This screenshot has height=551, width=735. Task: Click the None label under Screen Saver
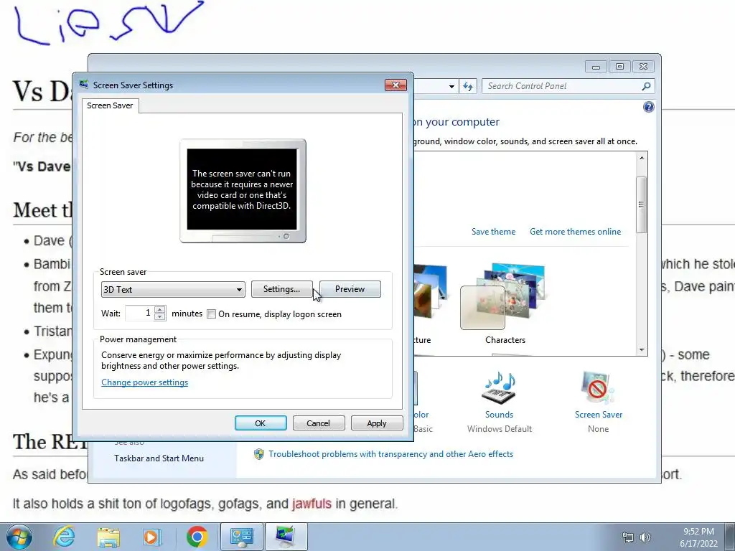(x=598, y=429)
